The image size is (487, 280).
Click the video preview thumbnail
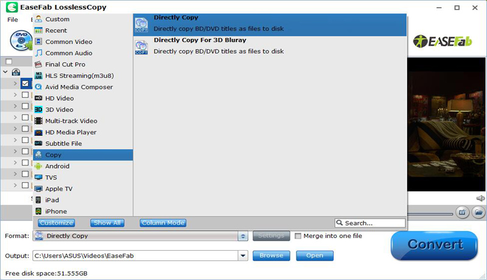click(446, 124)
